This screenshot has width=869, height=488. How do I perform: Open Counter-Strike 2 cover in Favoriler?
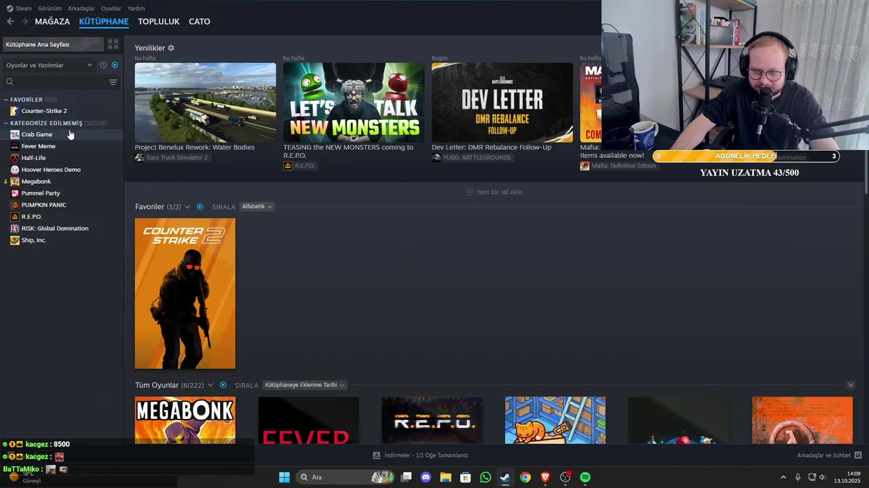click(185, 293)
